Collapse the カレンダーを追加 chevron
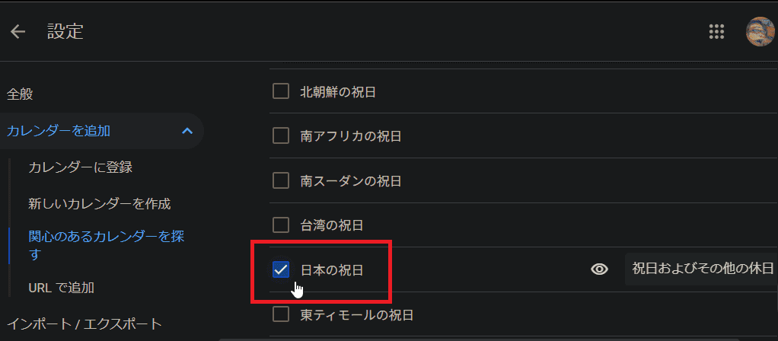The width and height of the screenshot is (778, 341). [187, 131]
